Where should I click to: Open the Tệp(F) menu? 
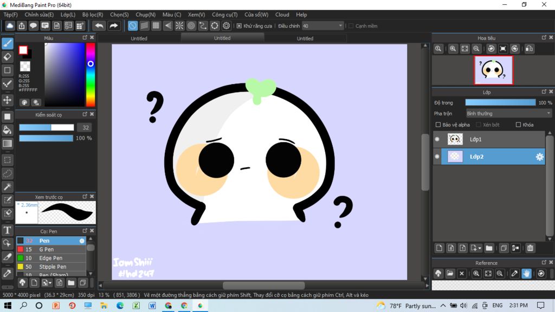11,15
